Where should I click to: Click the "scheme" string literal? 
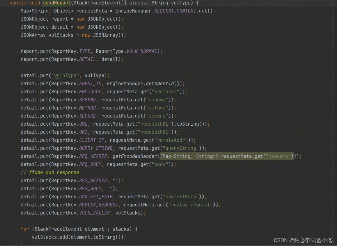157,100
